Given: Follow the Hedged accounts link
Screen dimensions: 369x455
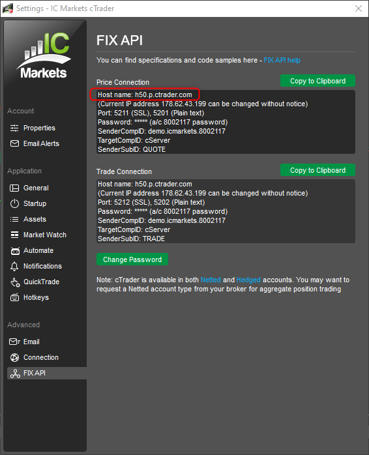Looking at the screenshot, I should click(x=248, y=280).
